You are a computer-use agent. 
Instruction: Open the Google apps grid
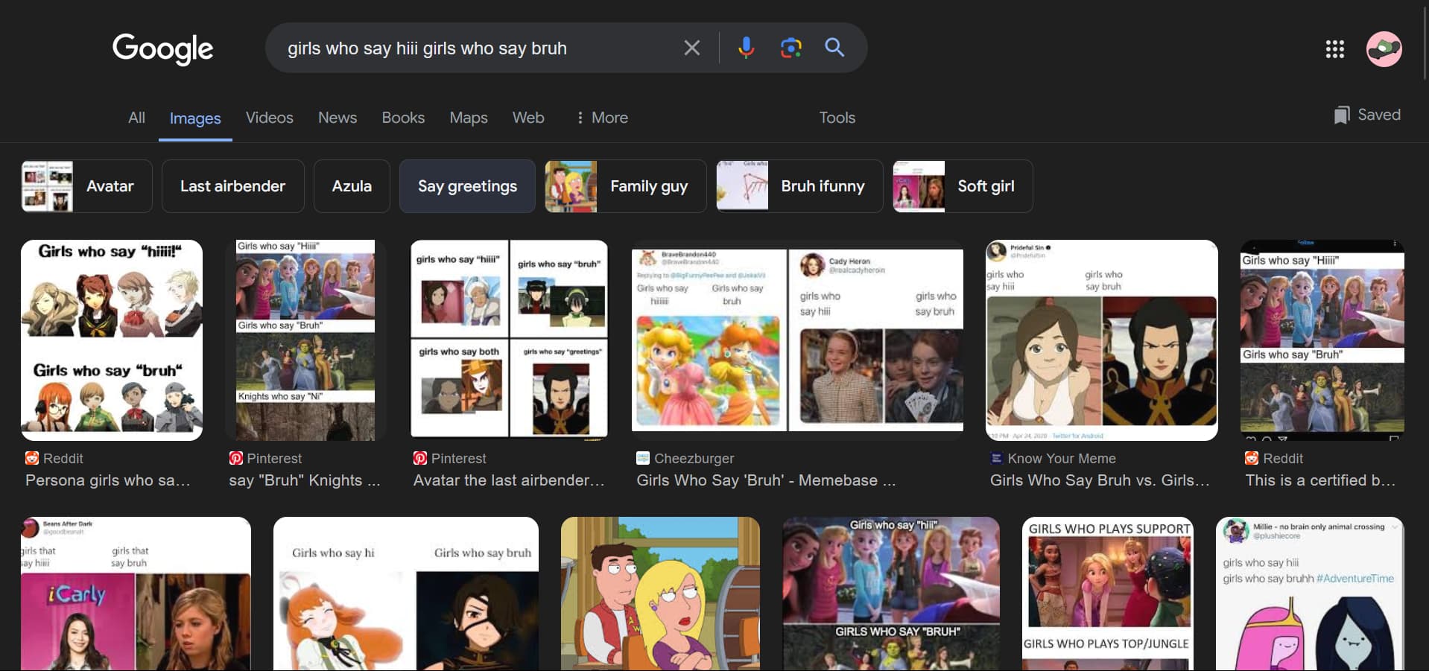(x=1334, y=49)
